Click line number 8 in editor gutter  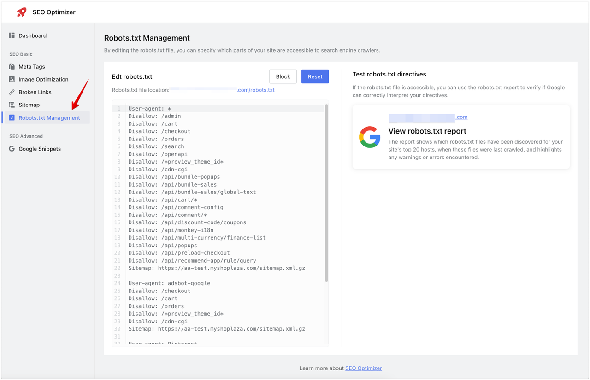coord(119,162)
